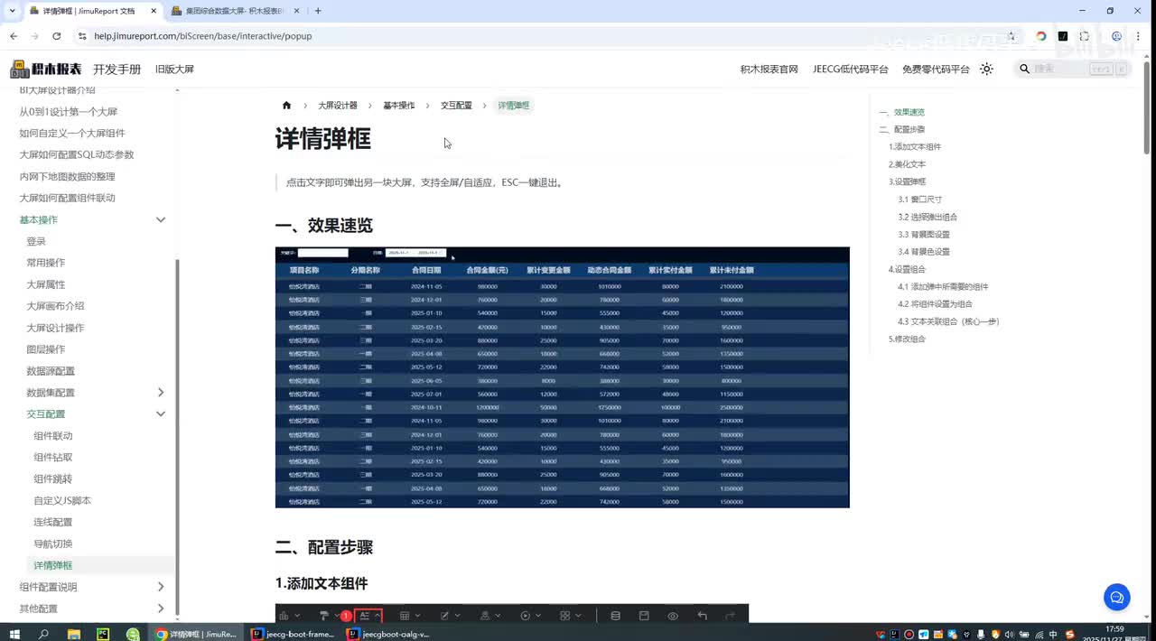
Task: Expand the 数据集配置 sidebar chevron
Action: tap(161, 393)
